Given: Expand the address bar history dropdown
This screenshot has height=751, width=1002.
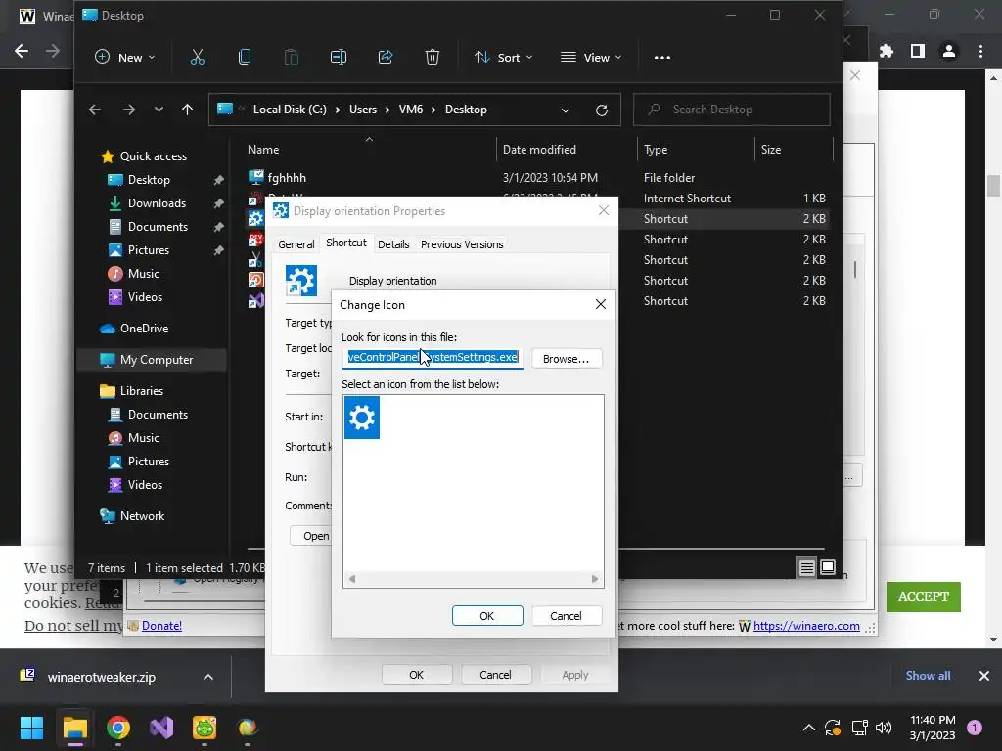Looking at the screenshot, I should click(x=565, y=110).
